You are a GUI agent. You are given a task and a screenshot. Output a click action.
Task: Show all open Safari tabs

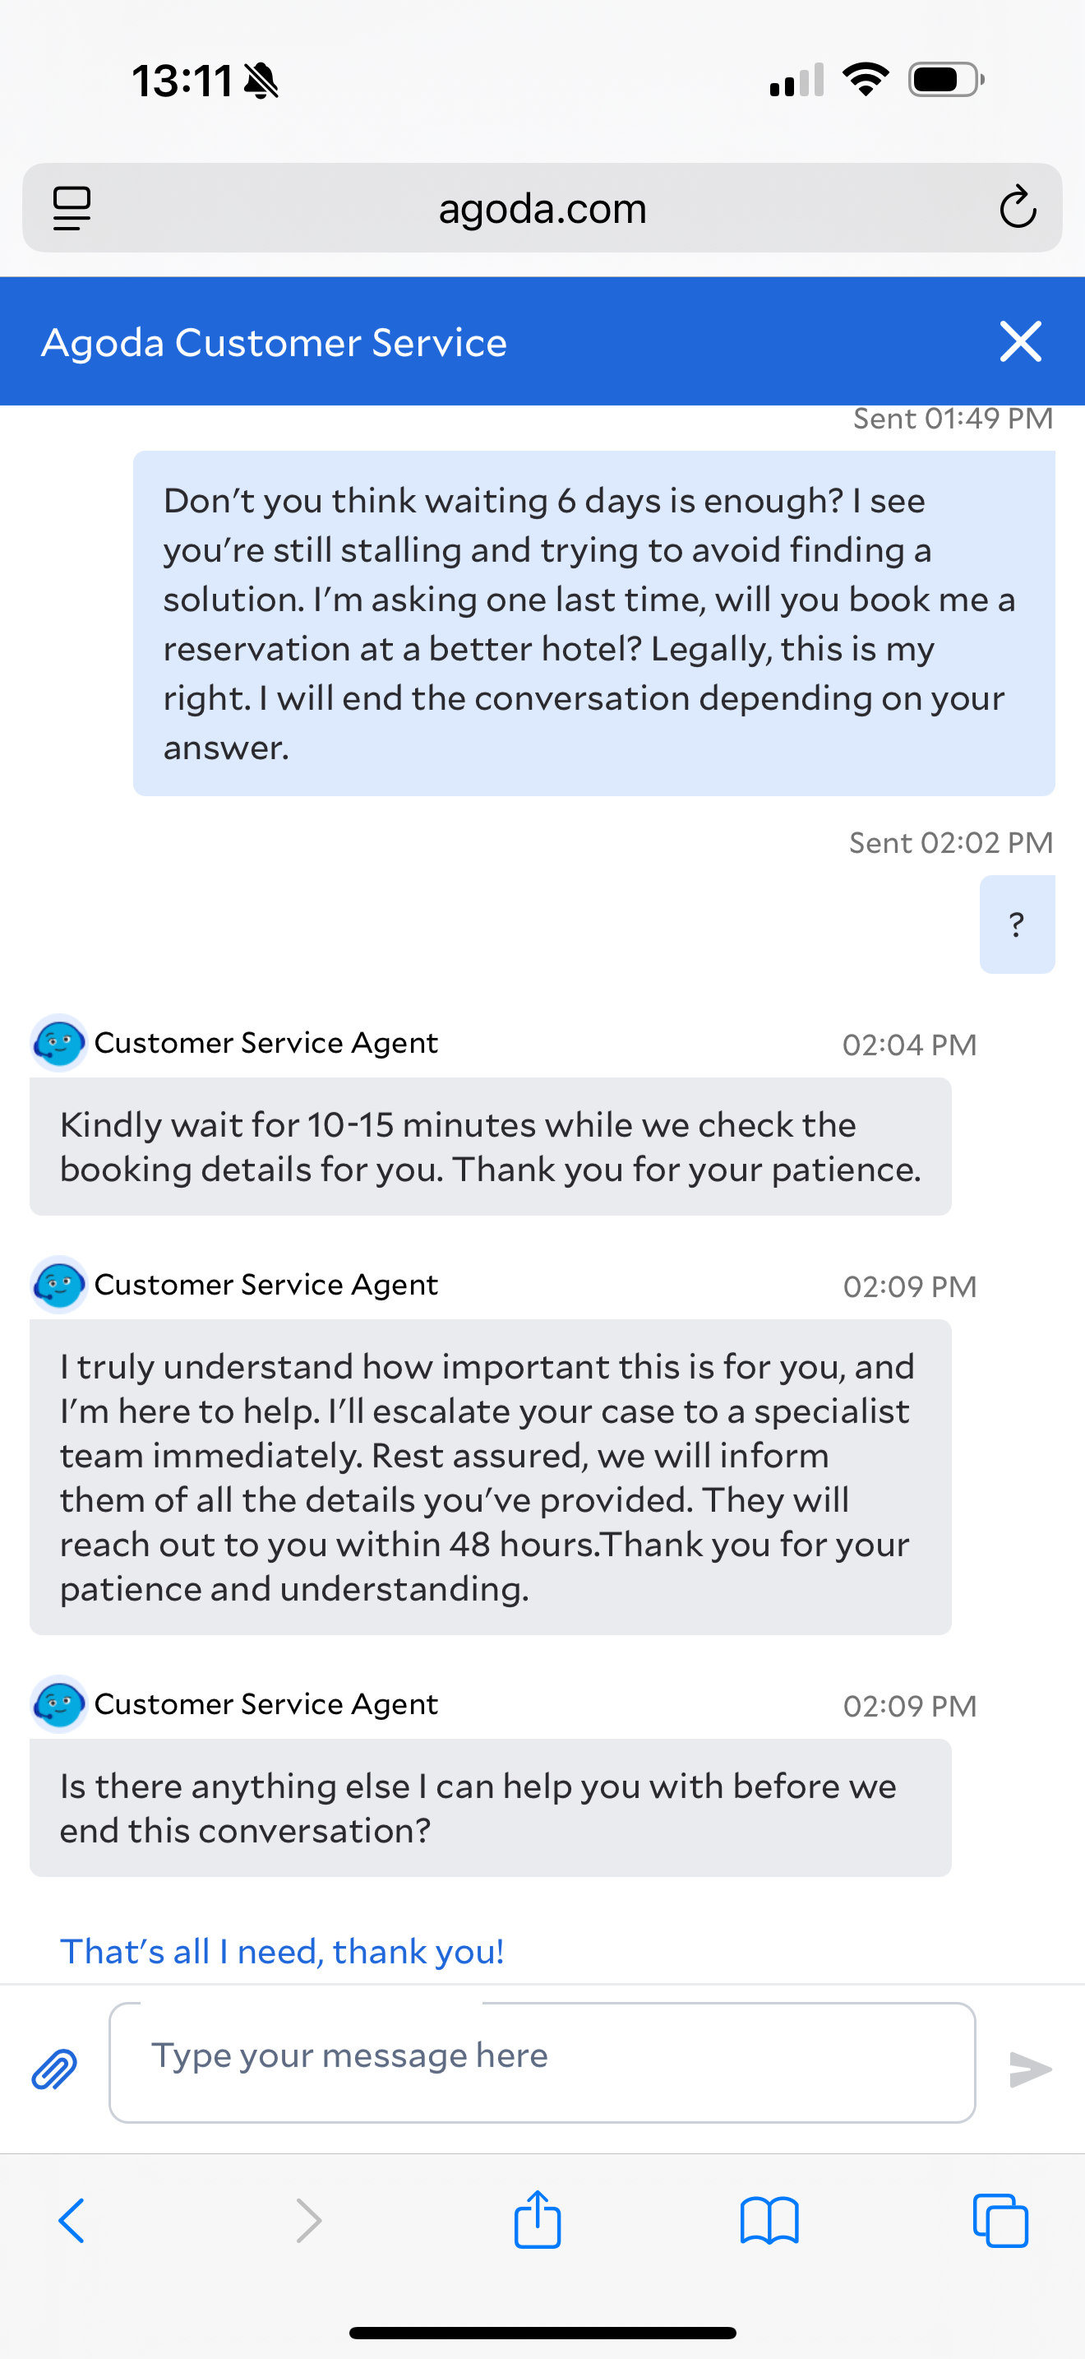point(1000,2221)
